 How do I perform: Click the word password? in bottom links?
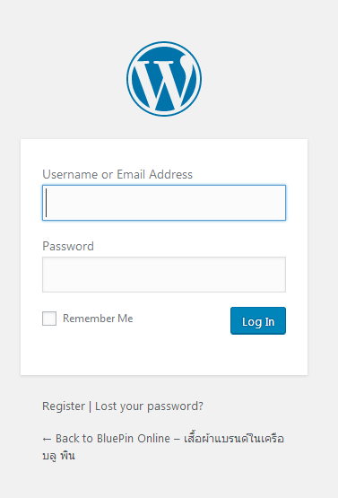click(175, 406)
